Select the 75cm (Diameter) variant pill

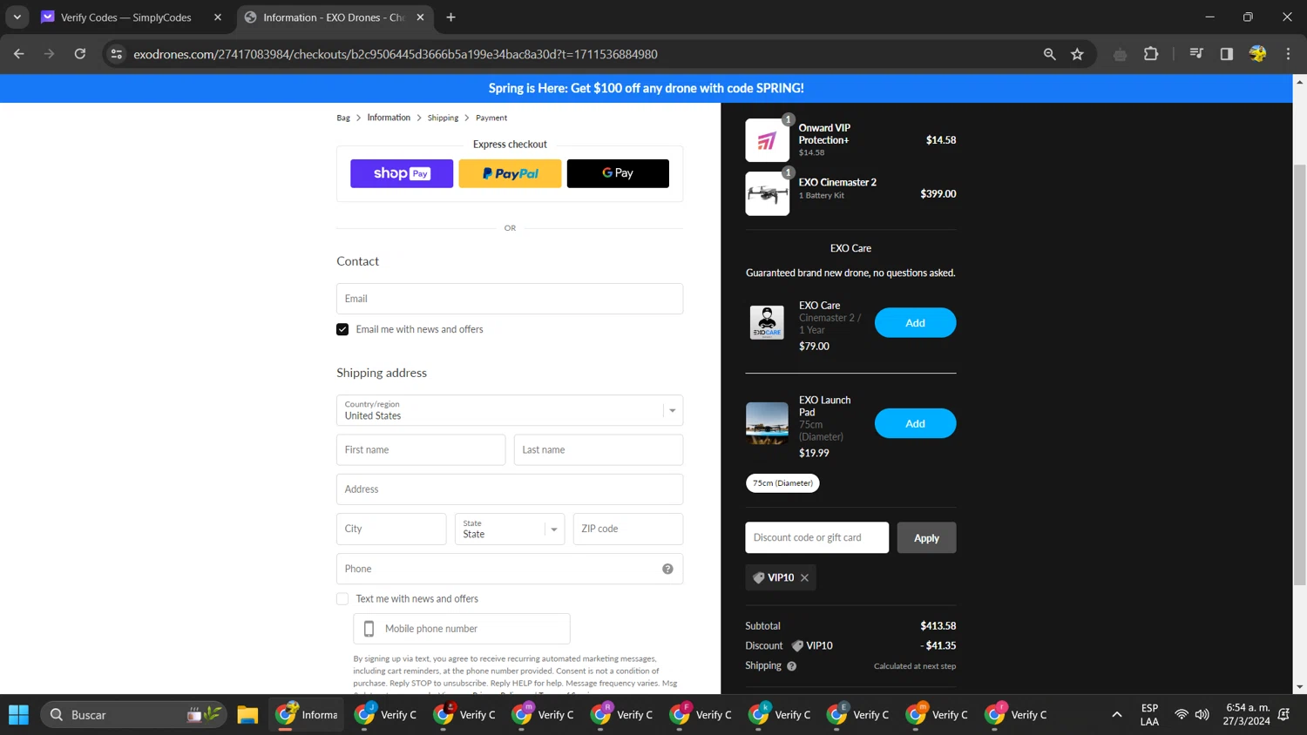tap(782, 483)
